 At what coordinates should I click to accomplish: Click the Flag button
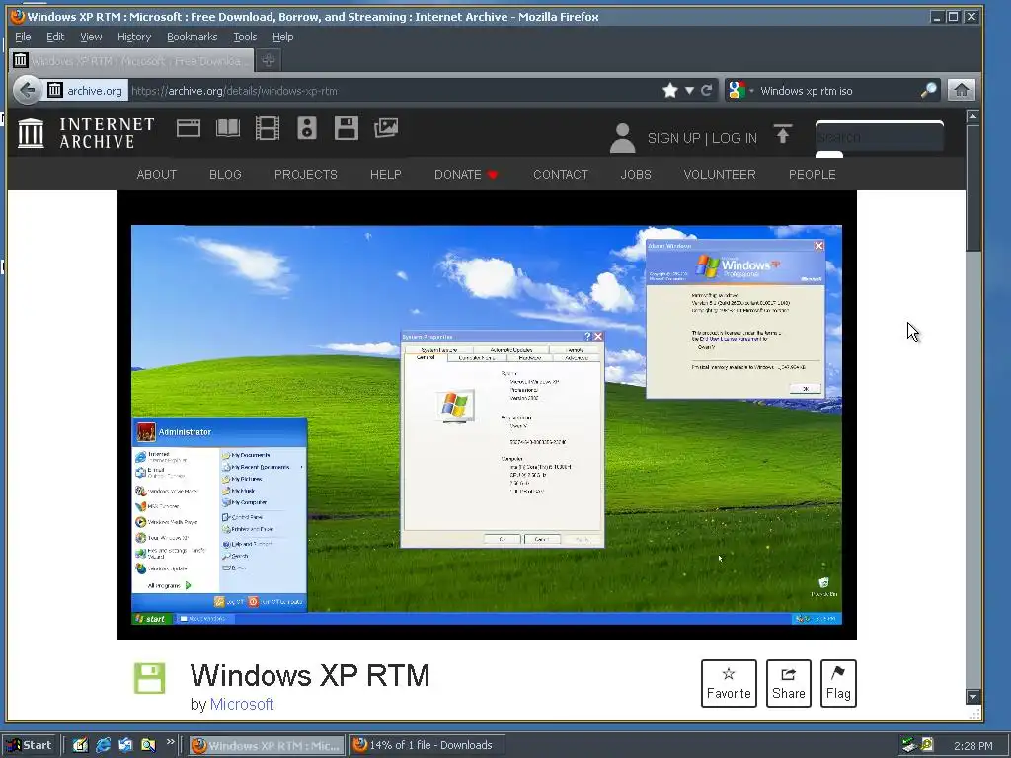(x=838, y=683)
